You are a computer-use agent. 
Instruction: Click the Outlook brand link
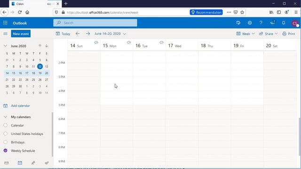(x=20, y=23)
